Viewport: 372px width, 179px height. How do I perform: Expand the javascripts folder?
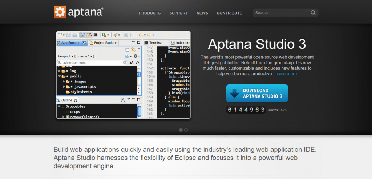64,87
